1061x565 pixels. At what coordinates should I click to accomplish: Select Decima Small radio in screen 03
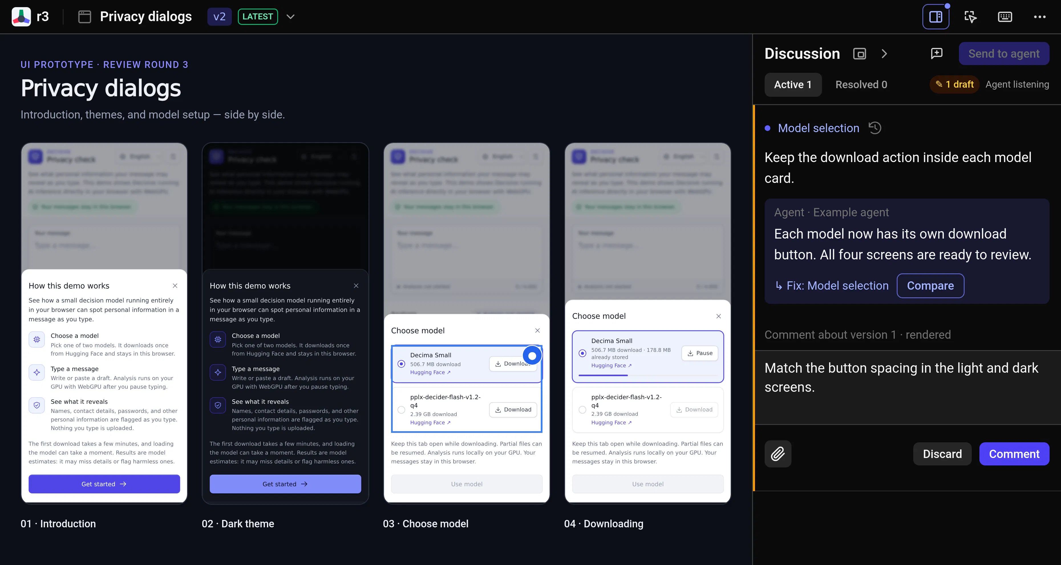(401, 364)
